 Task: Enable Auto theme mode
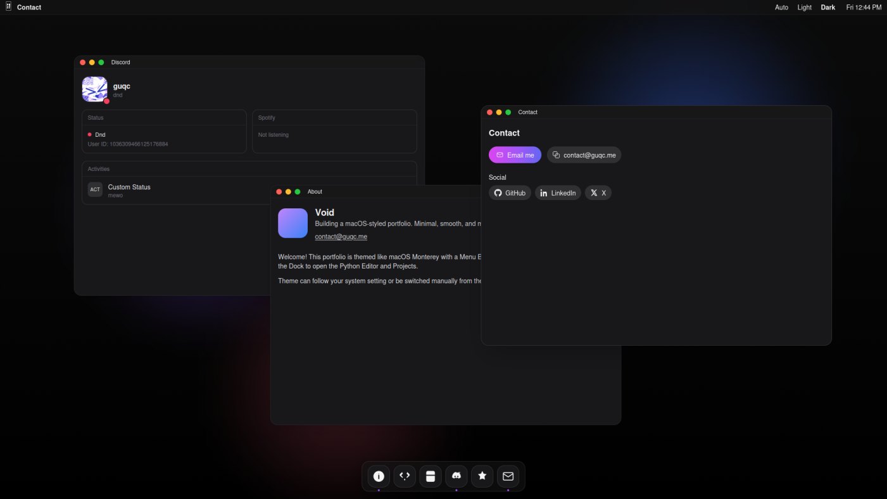pos(781,7)
